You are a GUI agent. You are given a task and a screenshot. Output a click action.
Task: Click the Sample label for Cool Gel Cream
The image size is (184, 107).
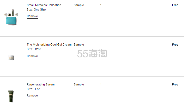[79, 45]
